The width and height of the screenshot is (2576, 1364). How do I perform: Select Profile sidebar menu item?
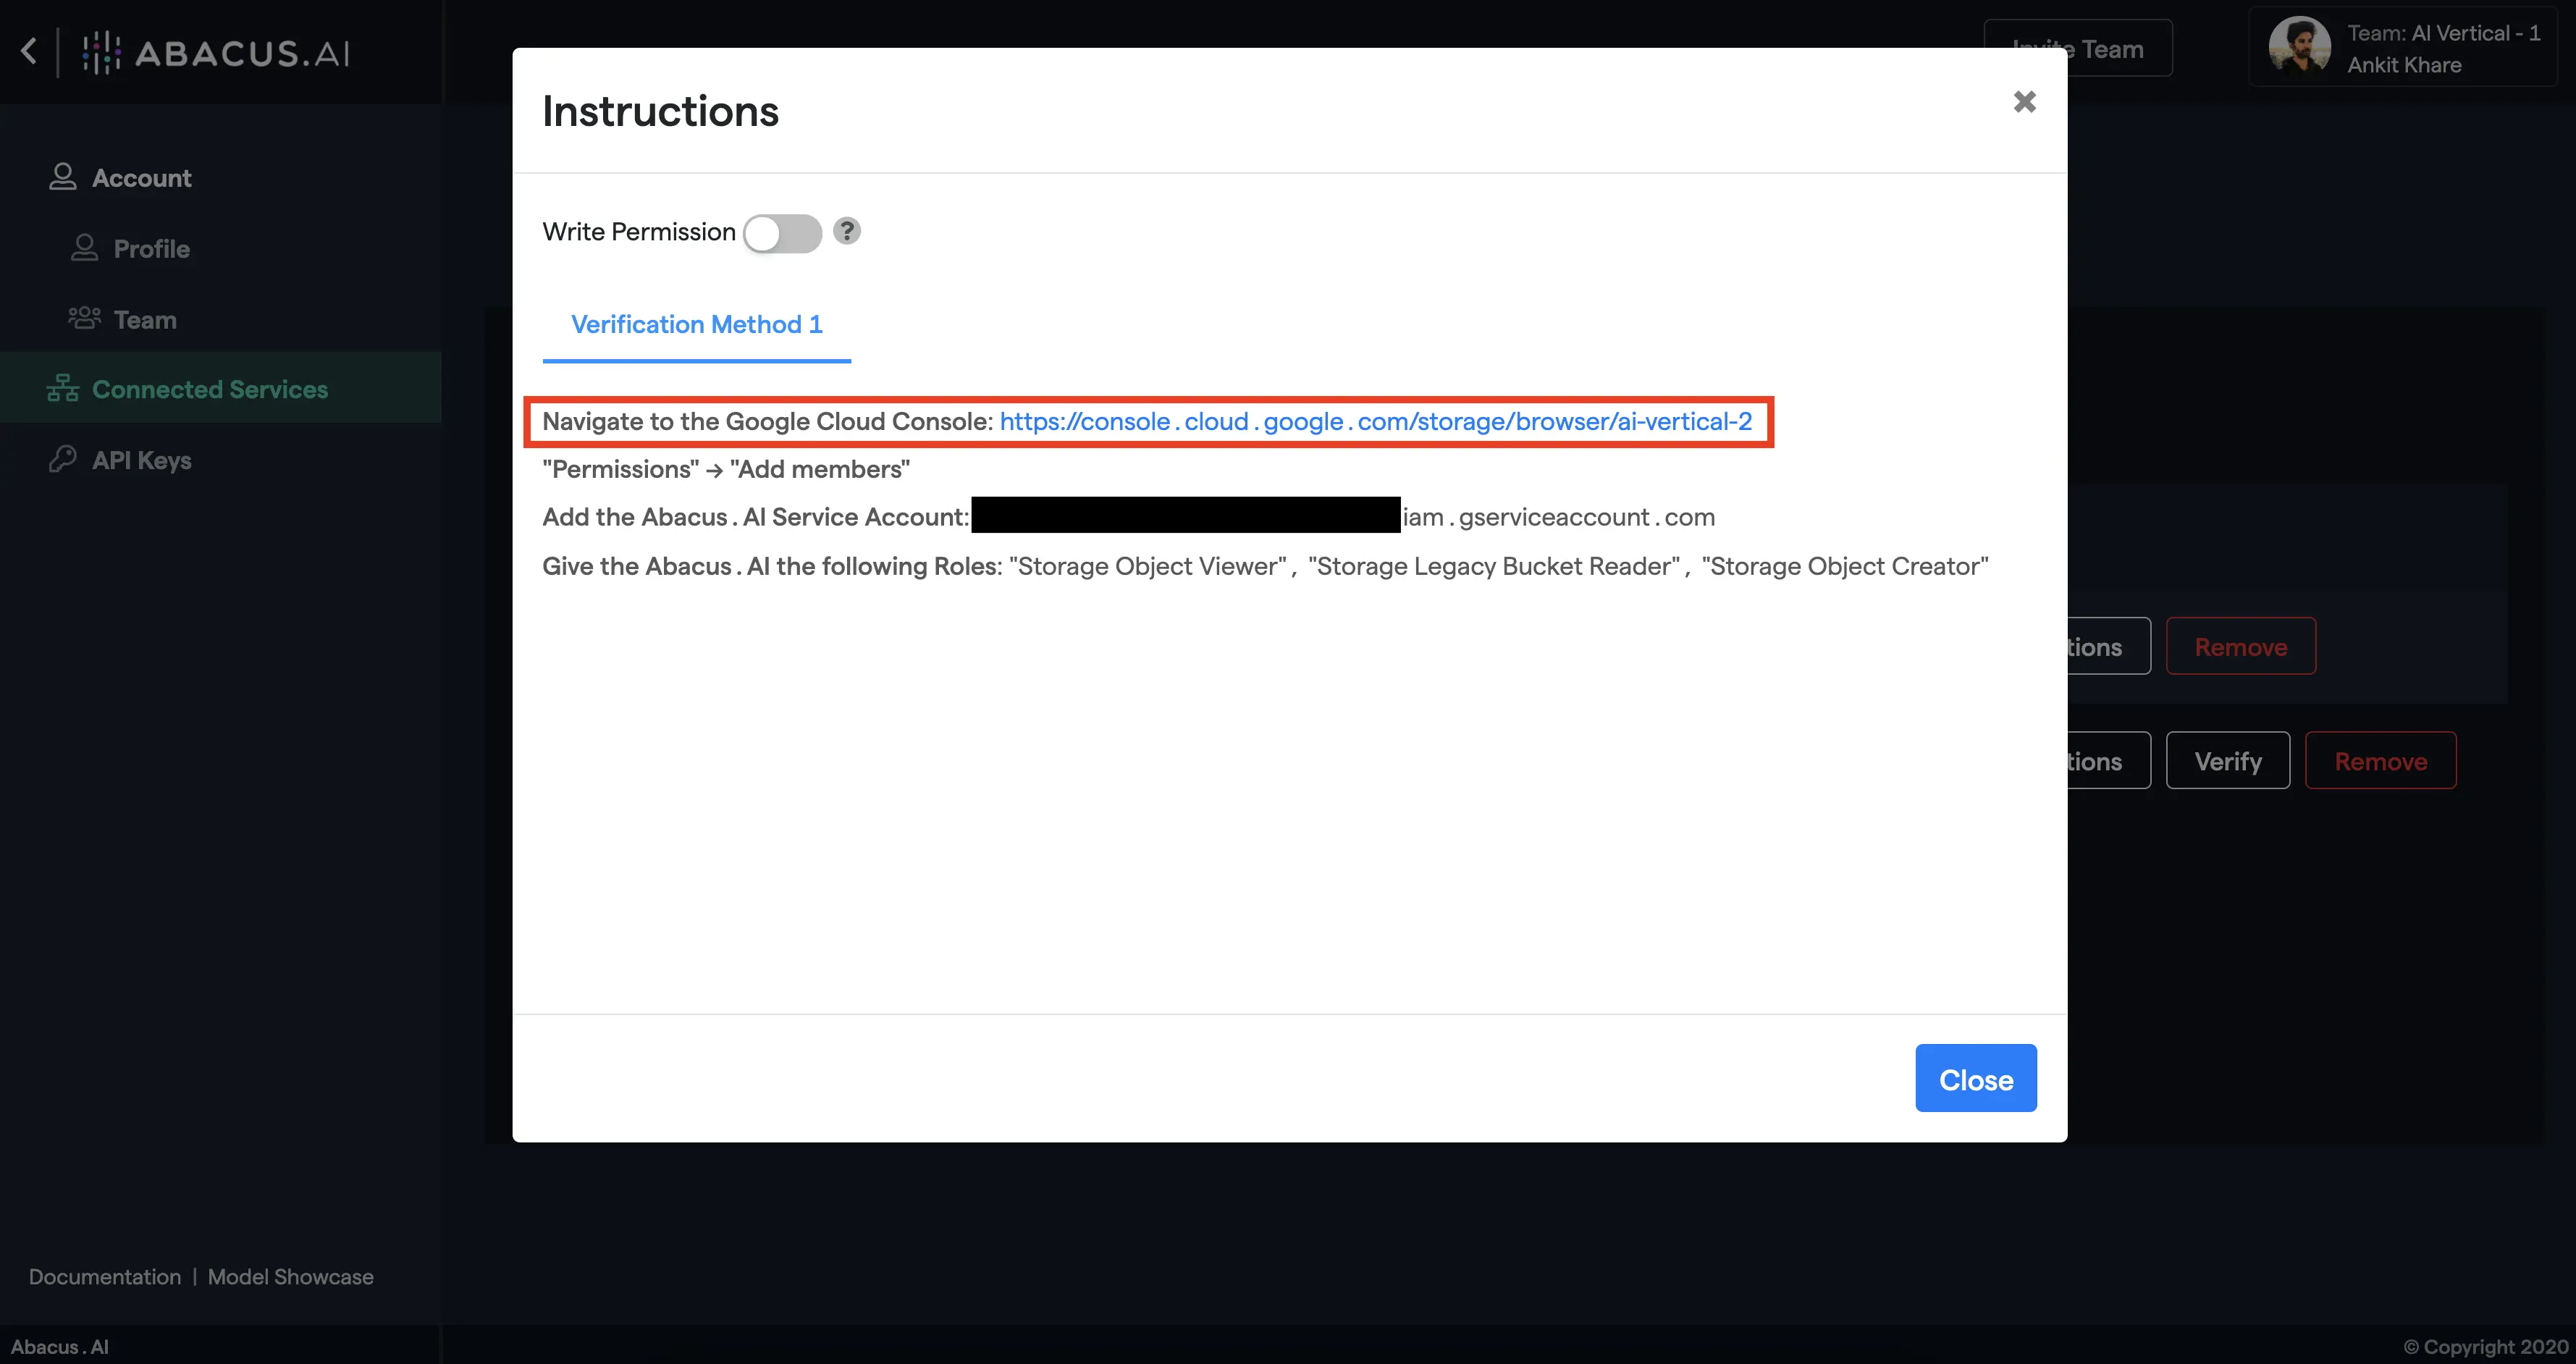(150, 247)
